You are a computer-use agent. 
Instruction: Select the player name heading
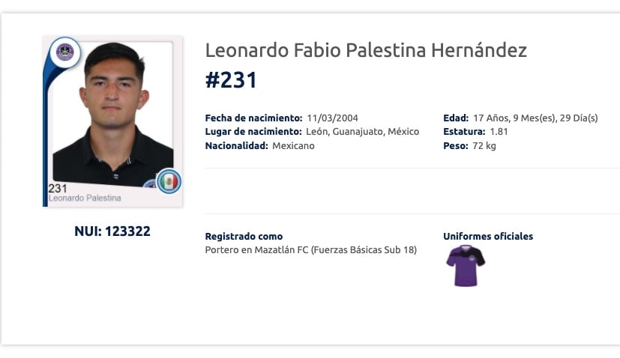366,51
